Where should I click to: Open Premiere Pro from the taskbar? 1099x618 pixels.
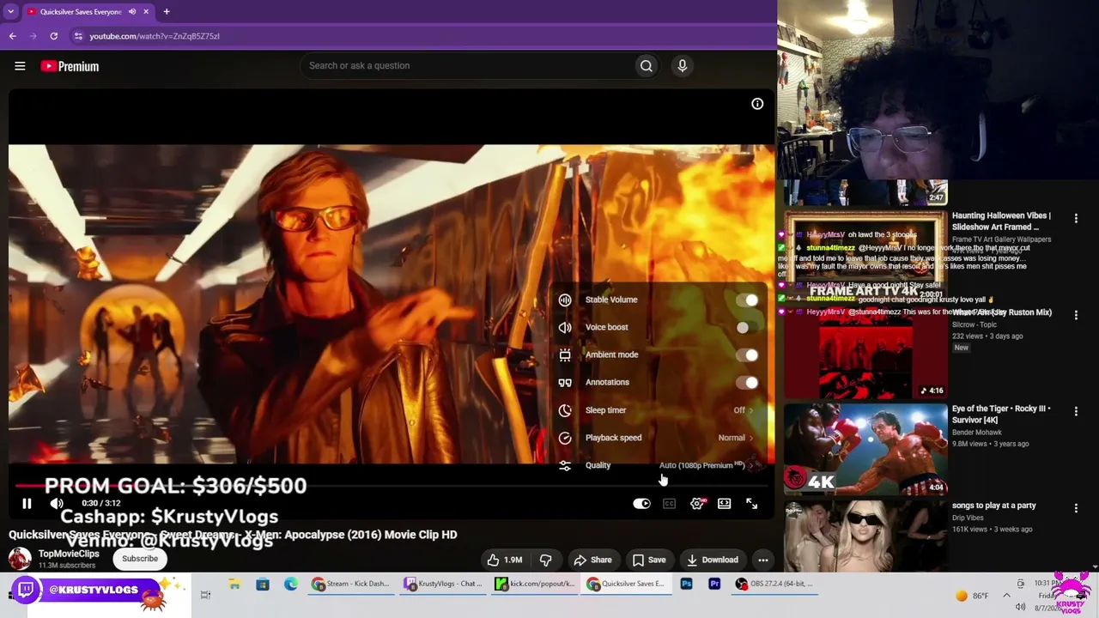pyautogui.click(x=714, y=585)
